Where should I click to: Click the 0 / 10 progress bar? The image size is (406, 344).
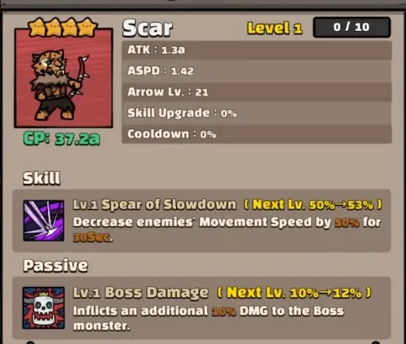(x=351, y=27)
